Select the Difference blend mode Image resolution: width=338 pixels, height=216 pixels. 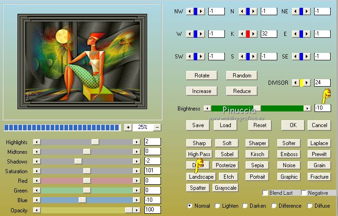[274, 206]
